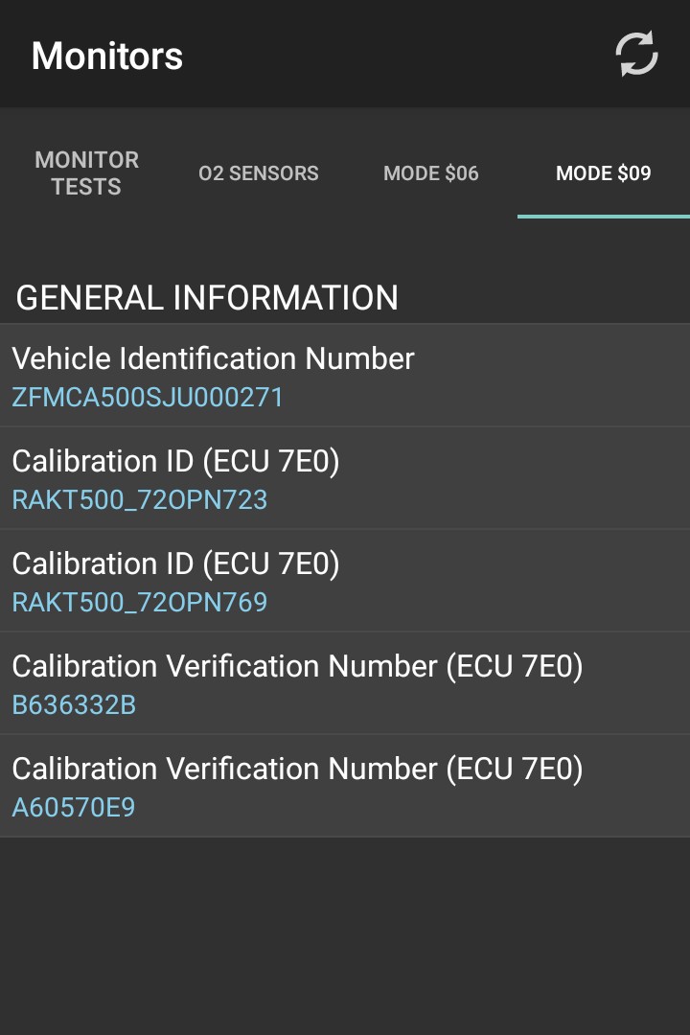Screen dimensions: 690x1035
Task: Tap Calibration ID label above RAKT500_72OPN723
Action: 175,461
